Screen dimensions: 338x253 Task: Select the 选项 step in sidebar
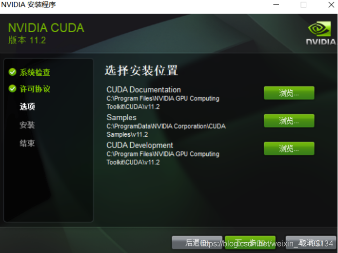(x=27, y=106)
